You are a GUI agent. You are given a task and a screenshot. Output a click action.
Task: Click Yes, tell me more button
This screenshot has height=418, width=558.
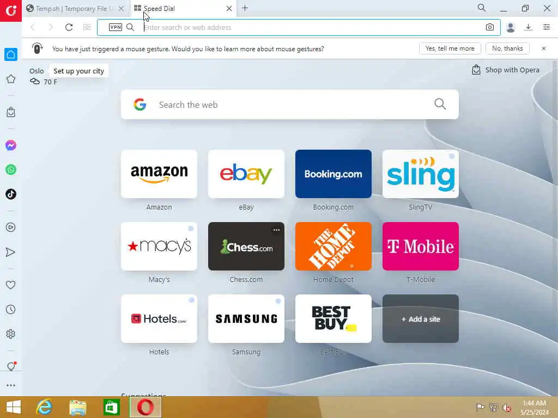click(450, 48)
